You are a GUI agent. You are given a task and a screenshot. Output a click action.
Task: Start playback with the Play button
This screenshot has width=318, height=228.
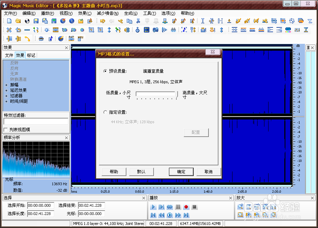click(x=153, y=207)
